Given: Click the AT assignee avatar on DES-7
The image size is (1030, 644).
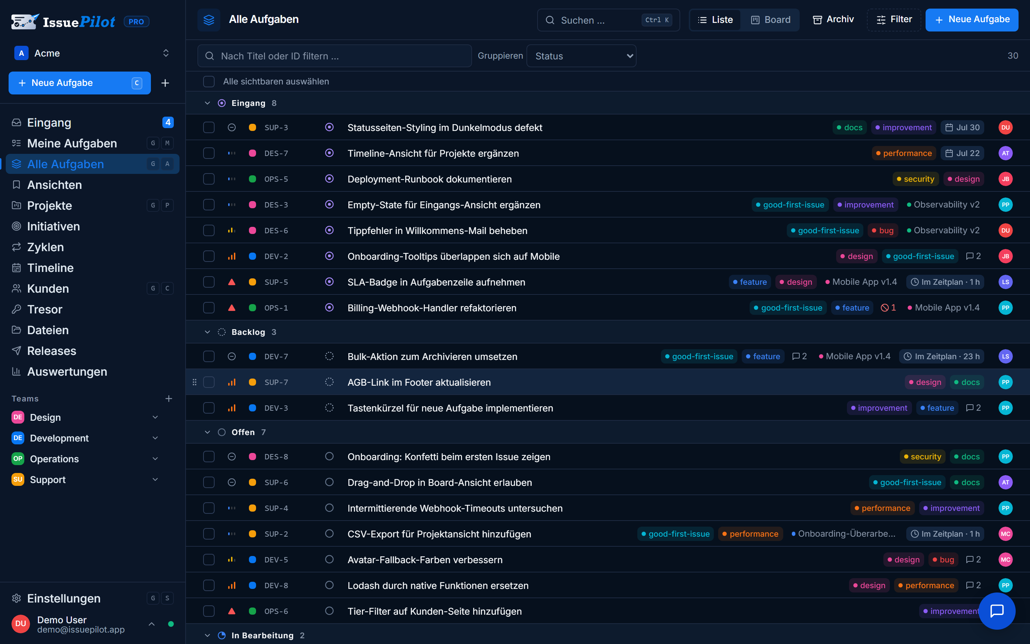Looking at the screenshot, I should (1005, 153).
